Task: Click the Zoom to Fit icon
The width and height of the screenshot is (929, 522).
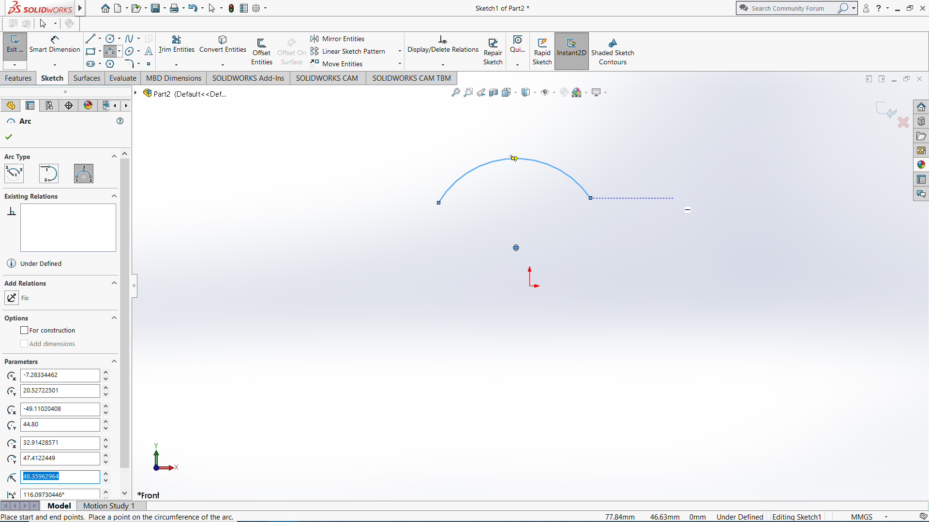Action: pos(455,92)
